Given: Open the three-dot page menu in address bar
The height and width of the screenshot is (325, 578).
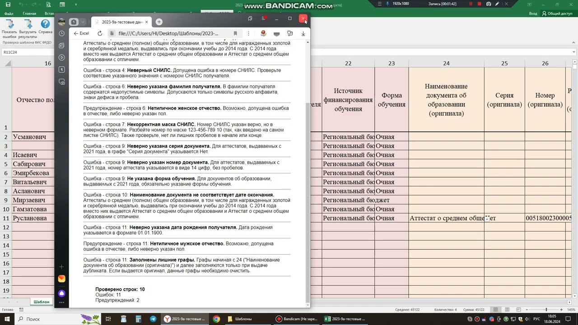Looking at the screenshot, I should click(248, 33).
